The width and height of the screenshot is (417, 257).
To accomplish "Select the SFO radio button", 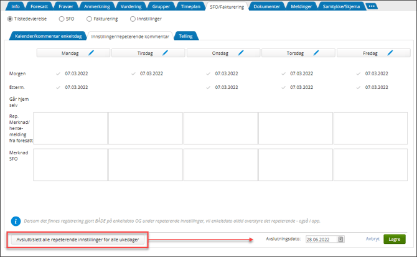I will tap(61, 19).
